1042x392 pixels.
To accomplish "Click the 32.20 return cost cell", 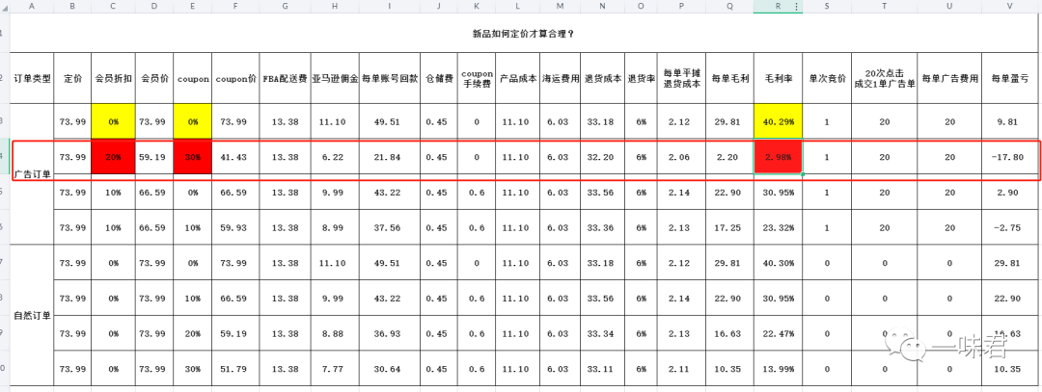I will coord(603,157).
